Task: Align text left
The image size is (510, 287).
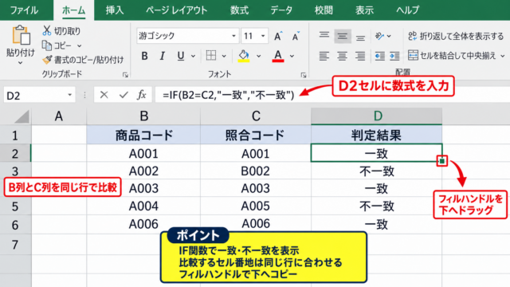Action: (324, 56)
